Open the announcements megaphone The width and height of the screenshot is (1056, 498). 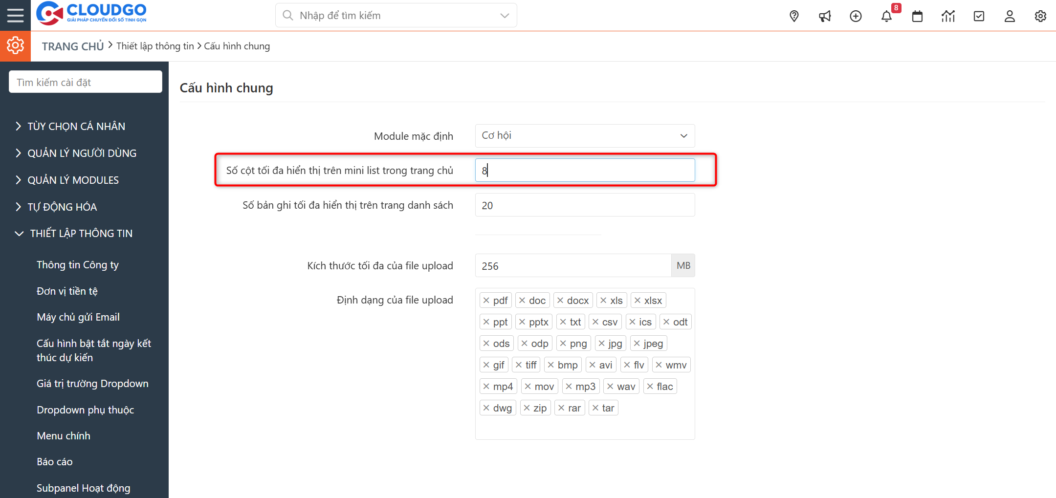[825, 16]
